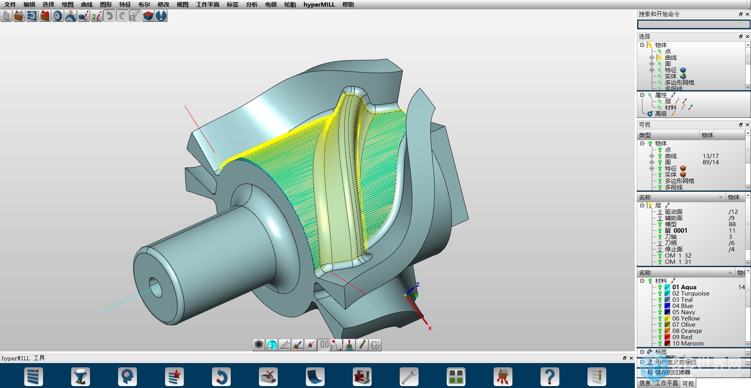This screenshot has width=751, height=388.
Task: Select the 06 Yellow color swatch
Action: point(668,319)
